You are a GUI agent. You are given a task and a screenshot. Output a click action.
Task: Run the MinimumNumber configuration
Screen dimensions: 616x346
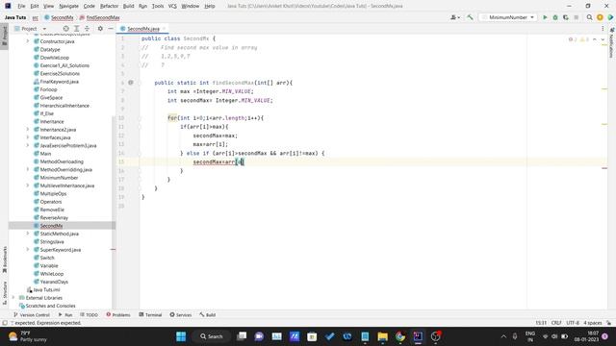tap(545, 17)
